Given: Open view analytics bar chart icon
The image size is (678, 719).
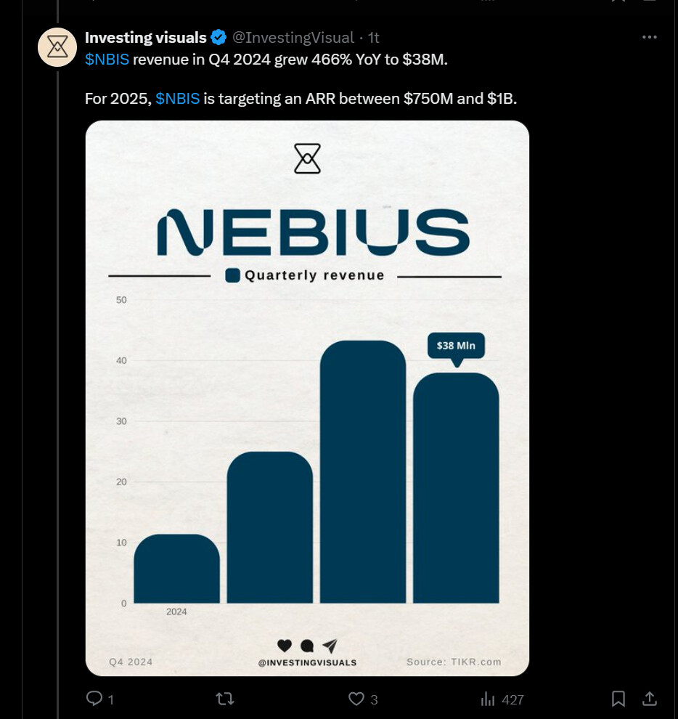Looking at the screenshot, I should pos(488,699).
